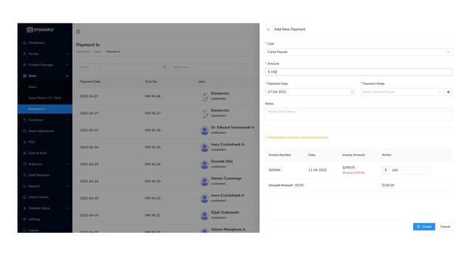The height and width of the screenshot is (266, 472).
Task: Click the Parties icon in the sidebar
Action: (24, 54)
